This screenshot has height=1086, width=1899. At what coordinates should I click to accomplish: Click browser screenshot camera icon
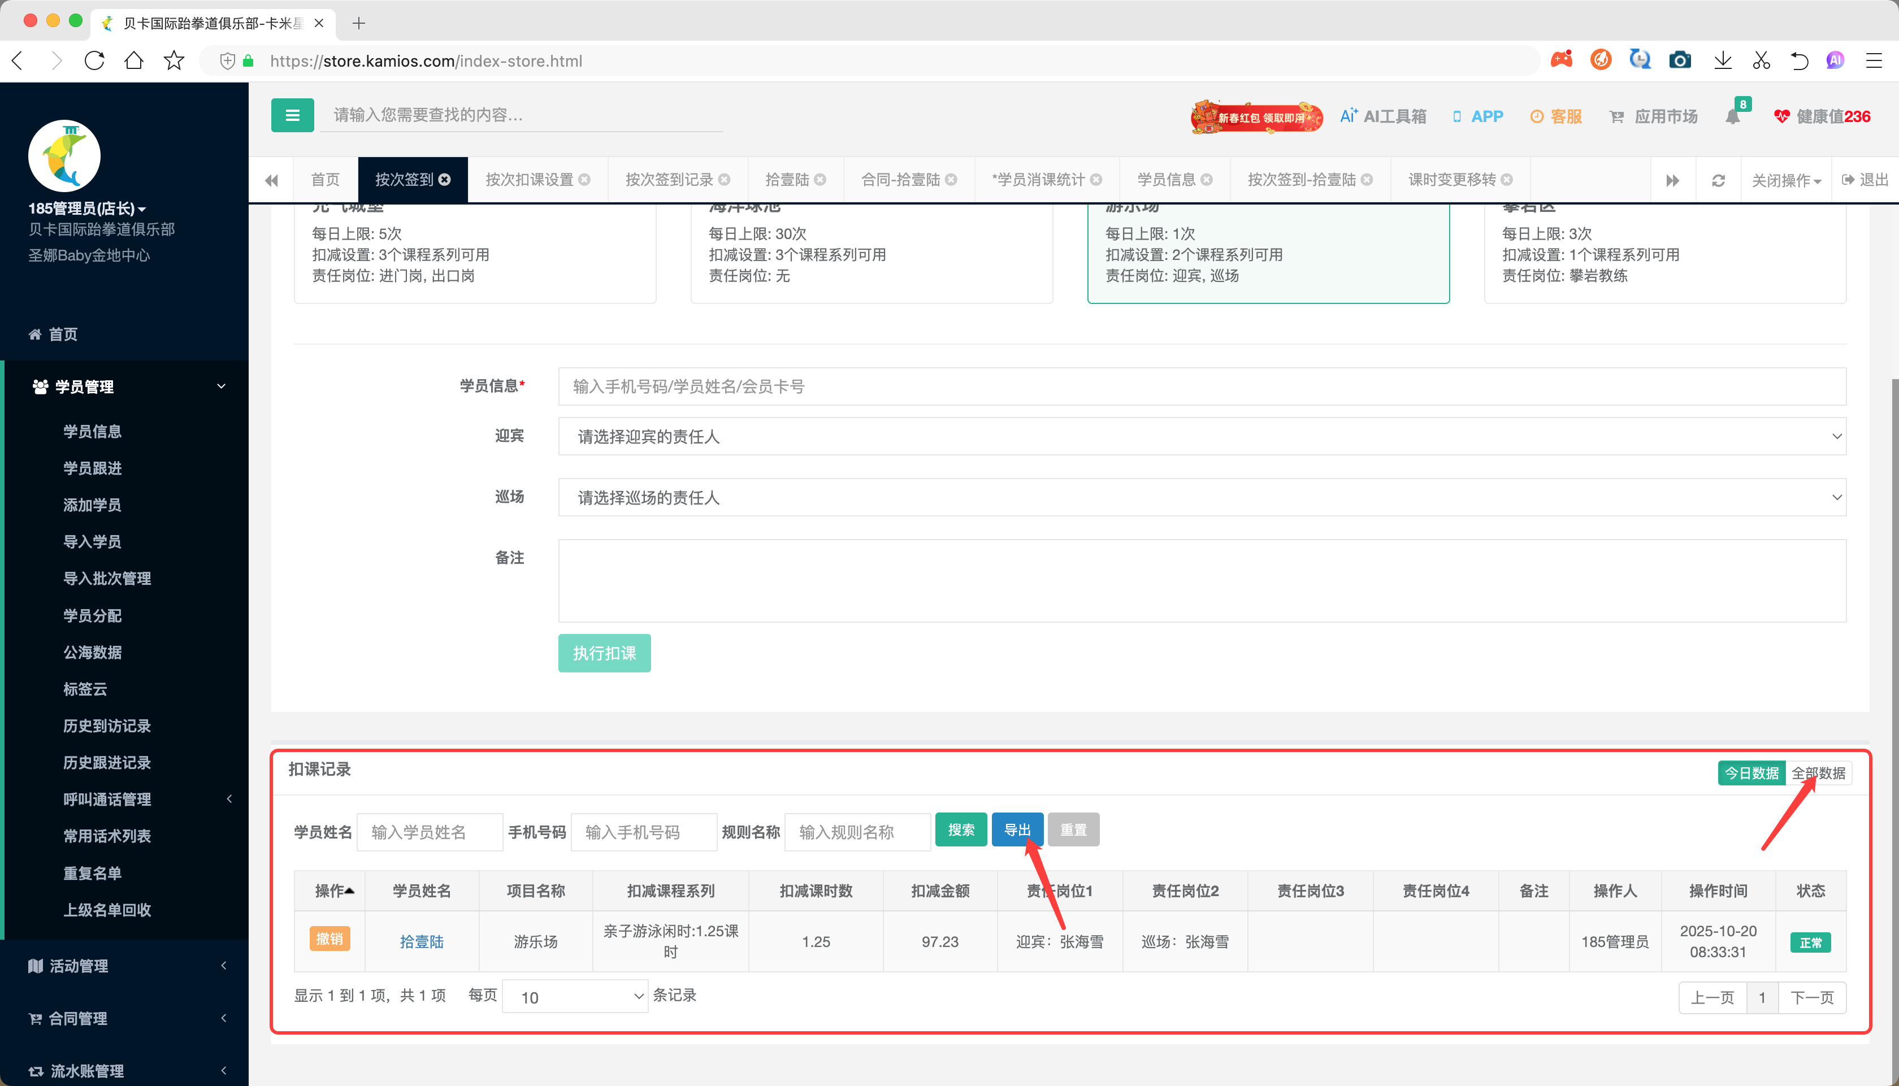[1680, 60]
